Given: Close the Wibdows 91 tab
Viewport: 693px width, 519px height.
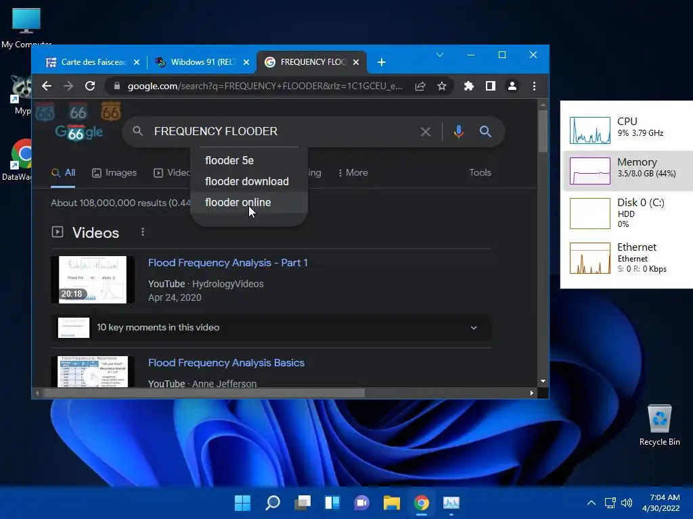Looking at the screenshot, I should (246, 62).
